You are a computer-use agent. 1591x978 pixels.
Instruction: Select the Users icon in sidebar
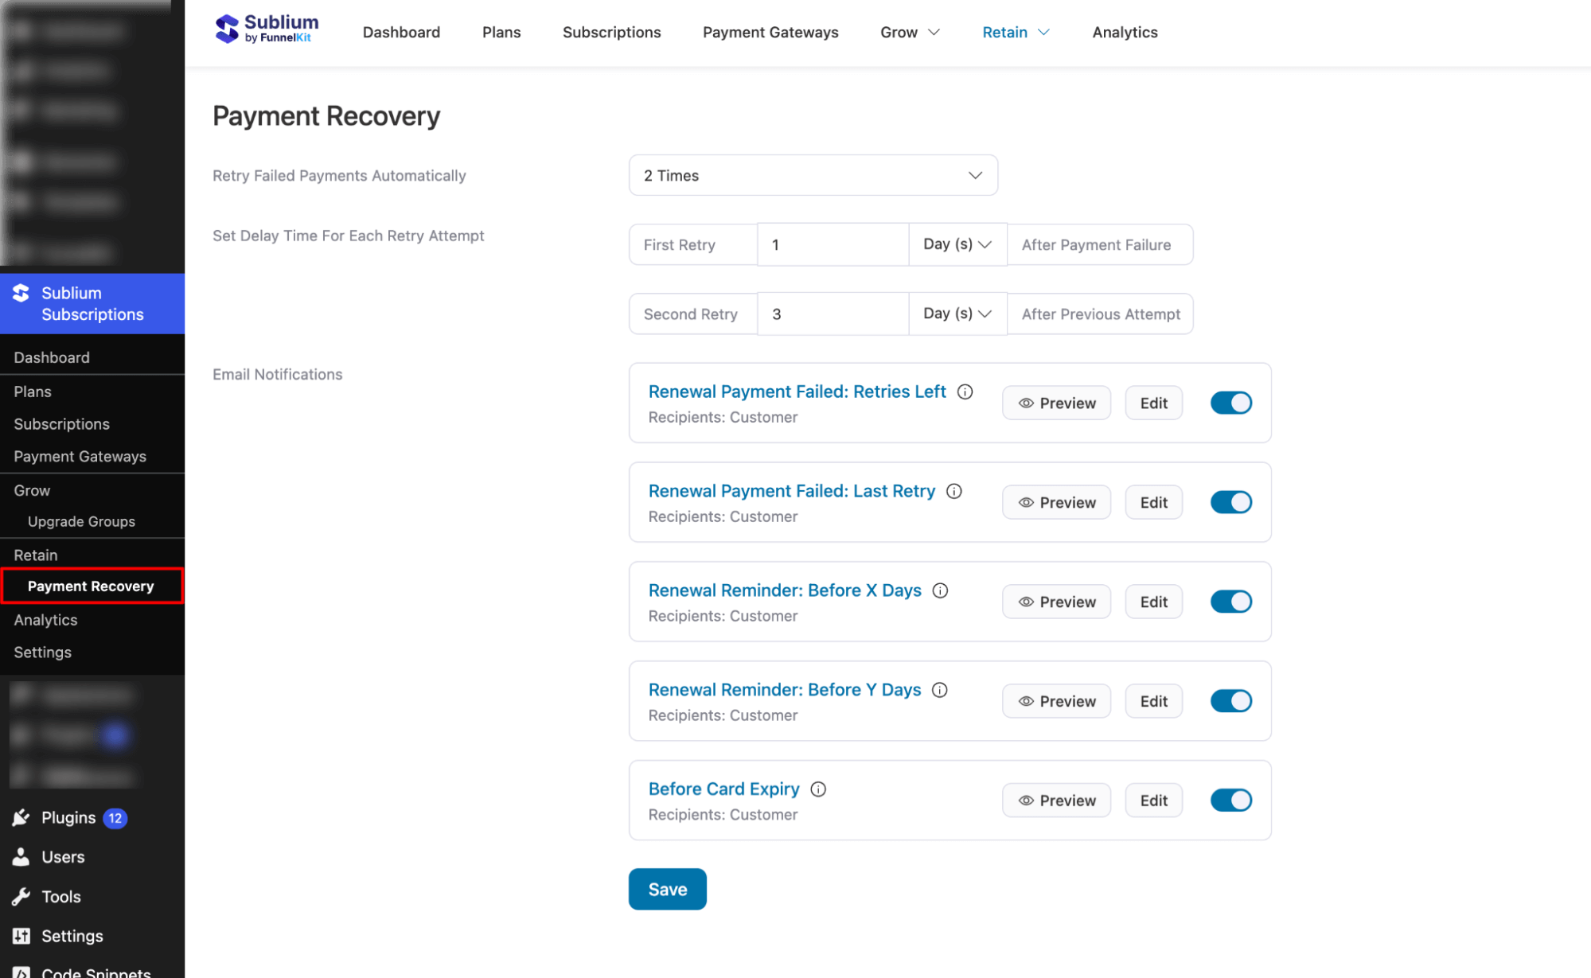pos(20,857)
